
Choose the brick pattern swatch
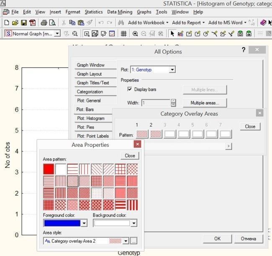tap(85, 205)
